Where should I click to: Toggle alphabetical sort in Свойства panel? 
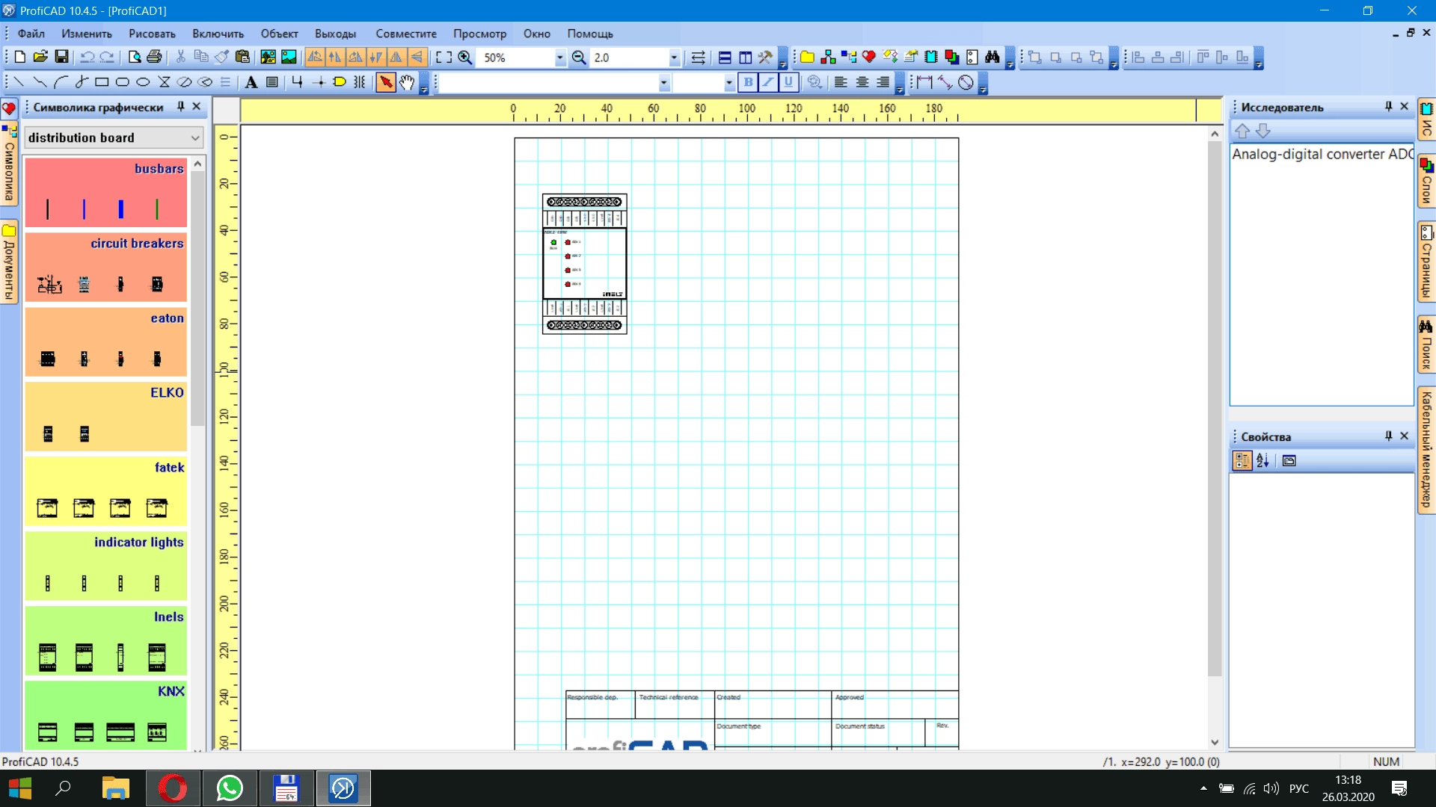click(x=1263, y=461)
